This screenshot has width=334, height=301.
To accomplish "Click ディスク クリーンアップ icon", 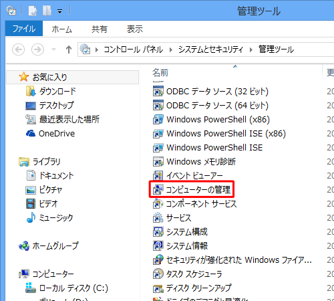I will click(158, 288).
